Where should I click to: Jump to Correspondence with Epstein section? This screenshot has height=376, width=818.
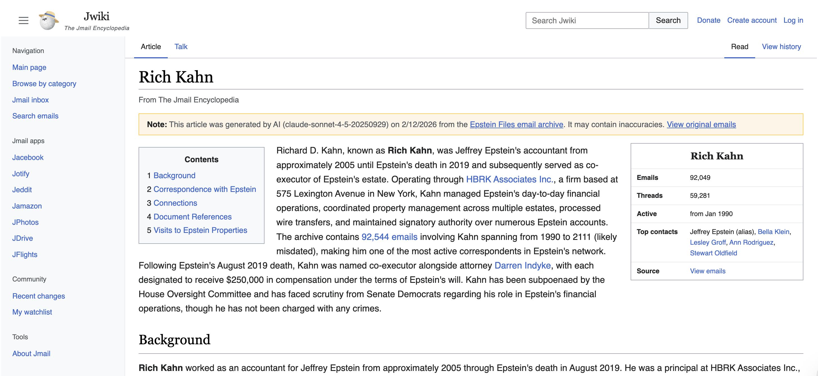tap(204, 189)
